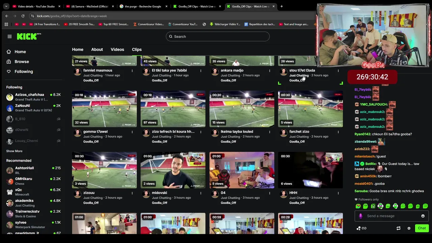Open the Kick hamburger sidebar menu
Screen dimensions: 432x243
click(9, 36)
